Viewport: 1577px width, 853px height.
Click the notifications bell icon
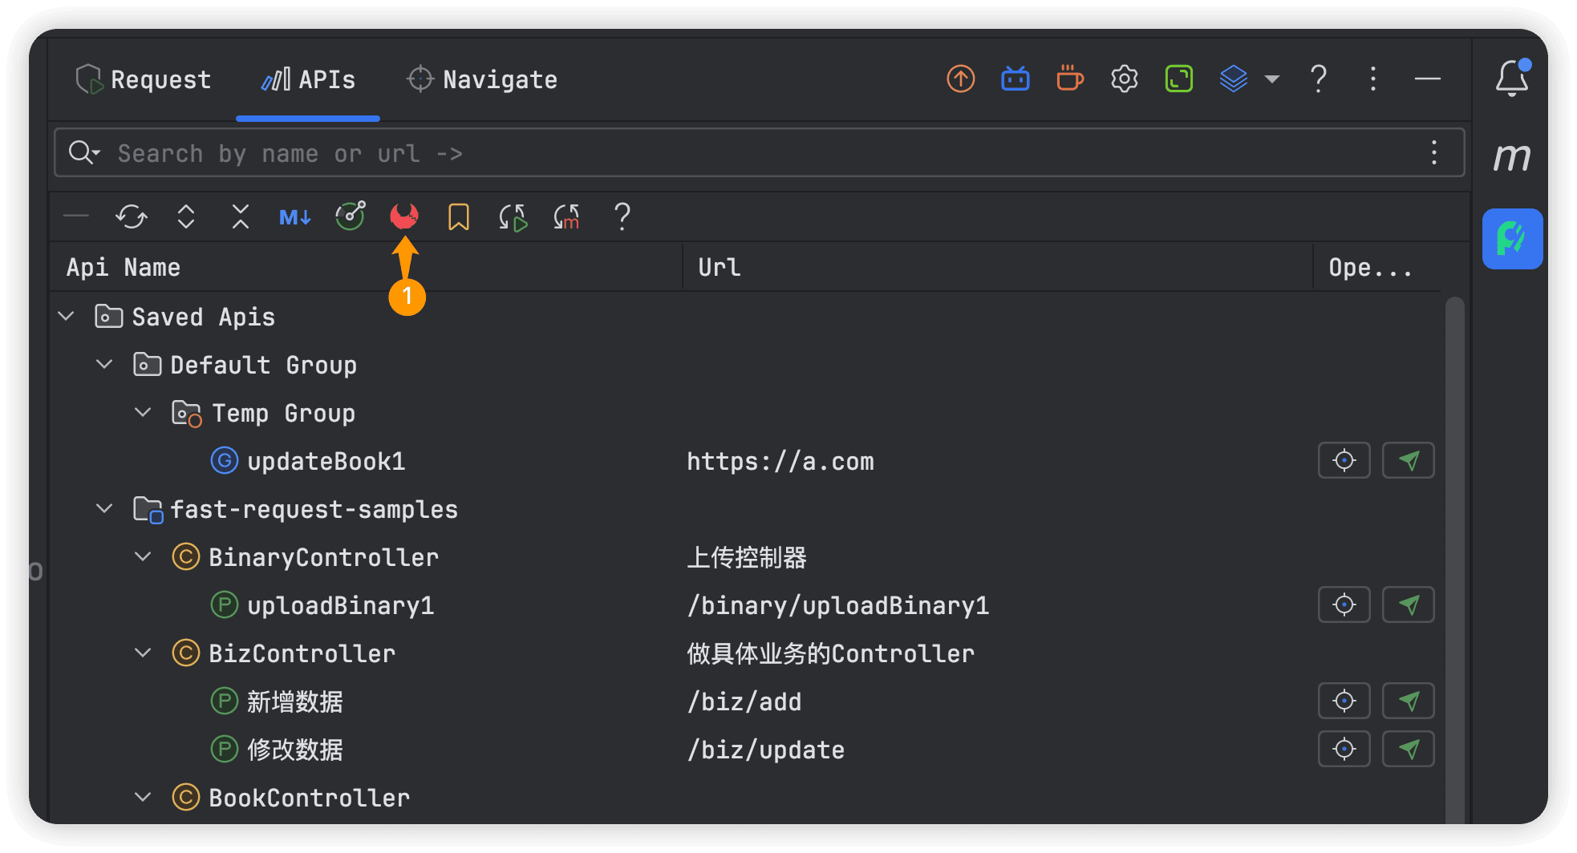tap(1512, 79)
